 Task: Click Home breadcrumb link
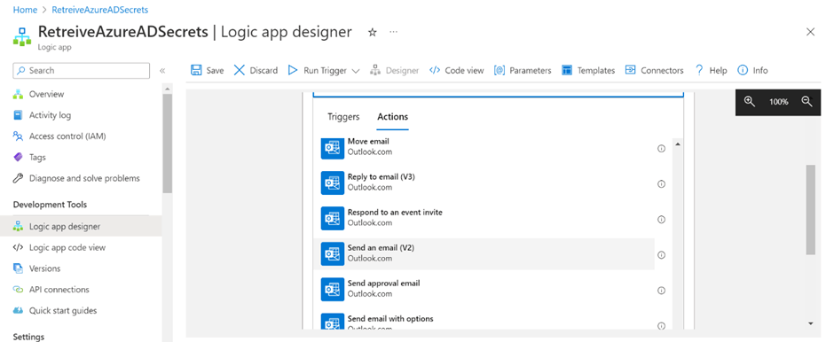click(25, 10)
